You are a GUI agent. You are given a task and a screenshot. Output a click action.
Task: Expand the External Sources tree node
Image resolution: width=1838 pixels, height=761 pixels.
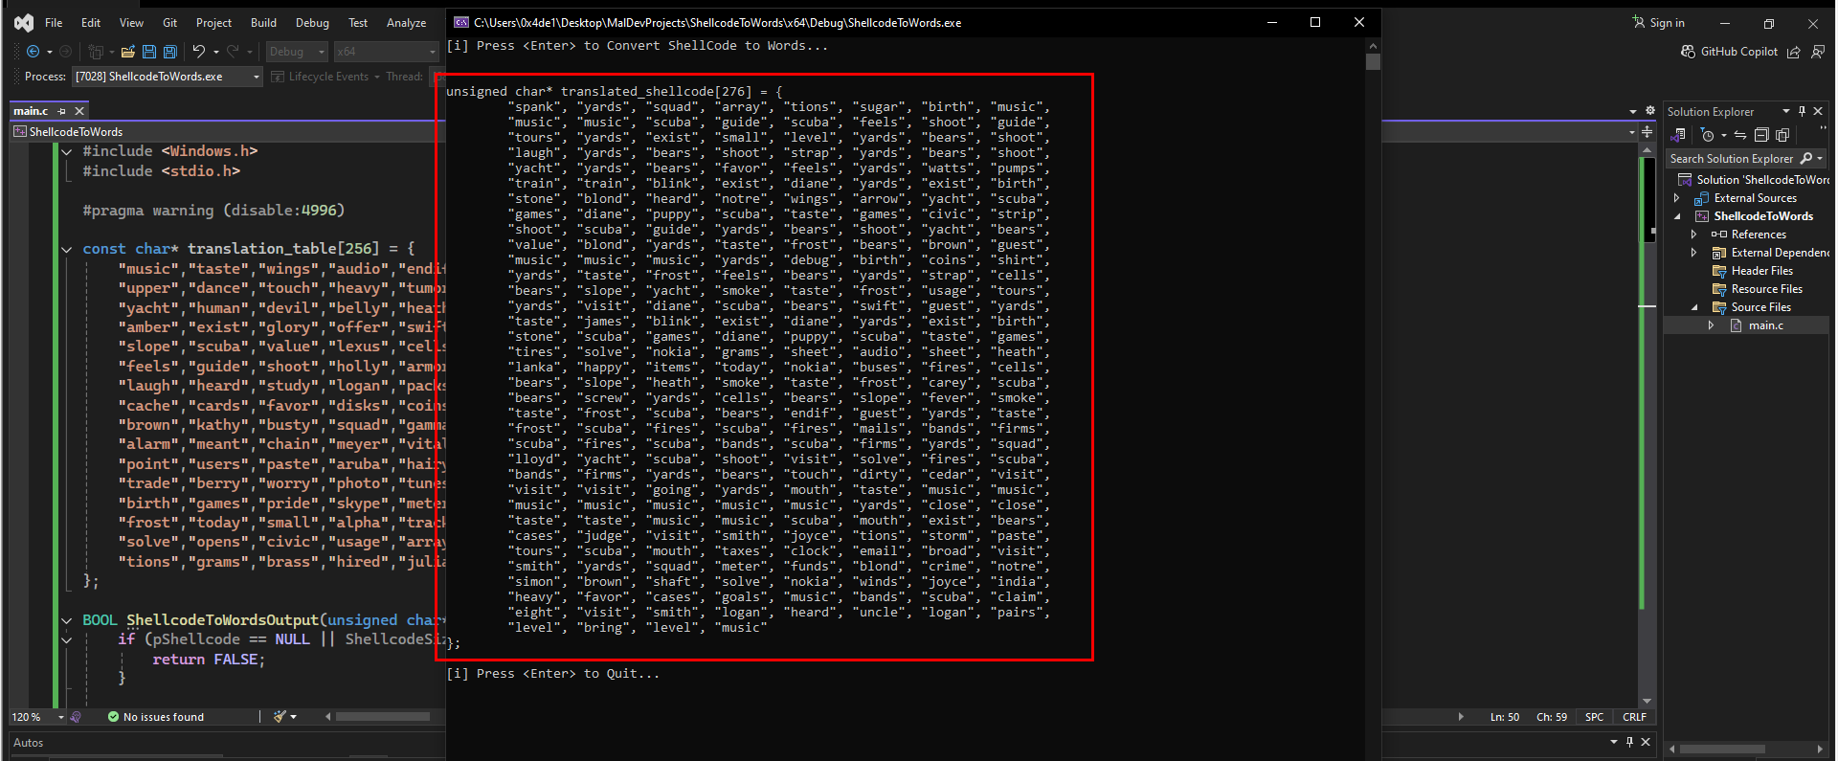pos(1677,198)
